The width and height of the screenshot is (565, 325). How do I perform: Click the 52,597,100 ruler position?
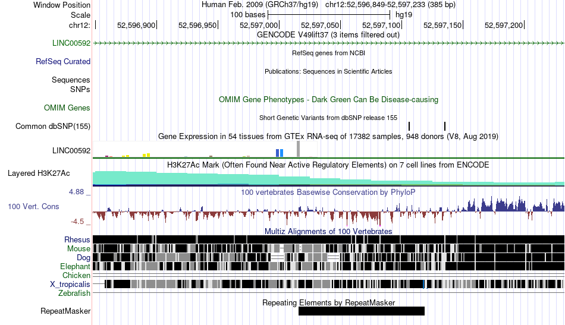click(381, 25)
